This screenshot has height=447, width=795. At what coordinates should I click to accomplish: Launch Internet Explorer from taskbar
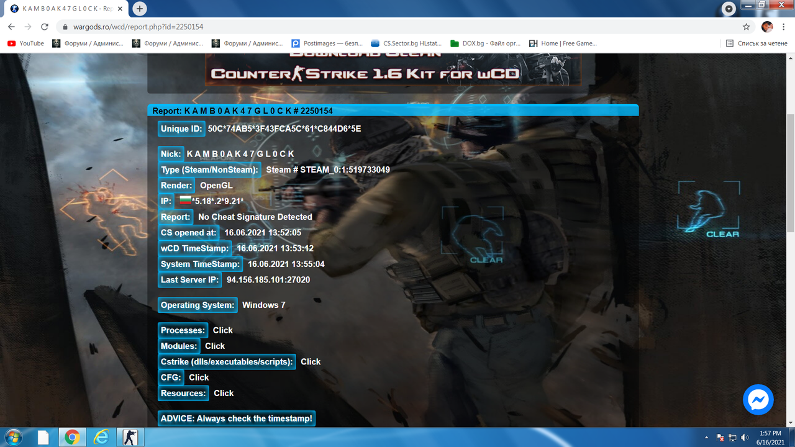point(101,437)
